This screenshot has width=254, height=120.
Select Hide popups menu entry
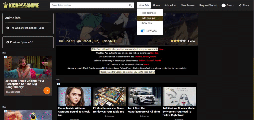click(x=150, y=18)
